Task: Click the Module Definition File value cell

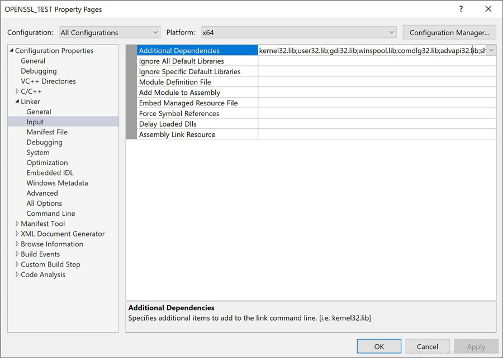Action: coord(377,82)
